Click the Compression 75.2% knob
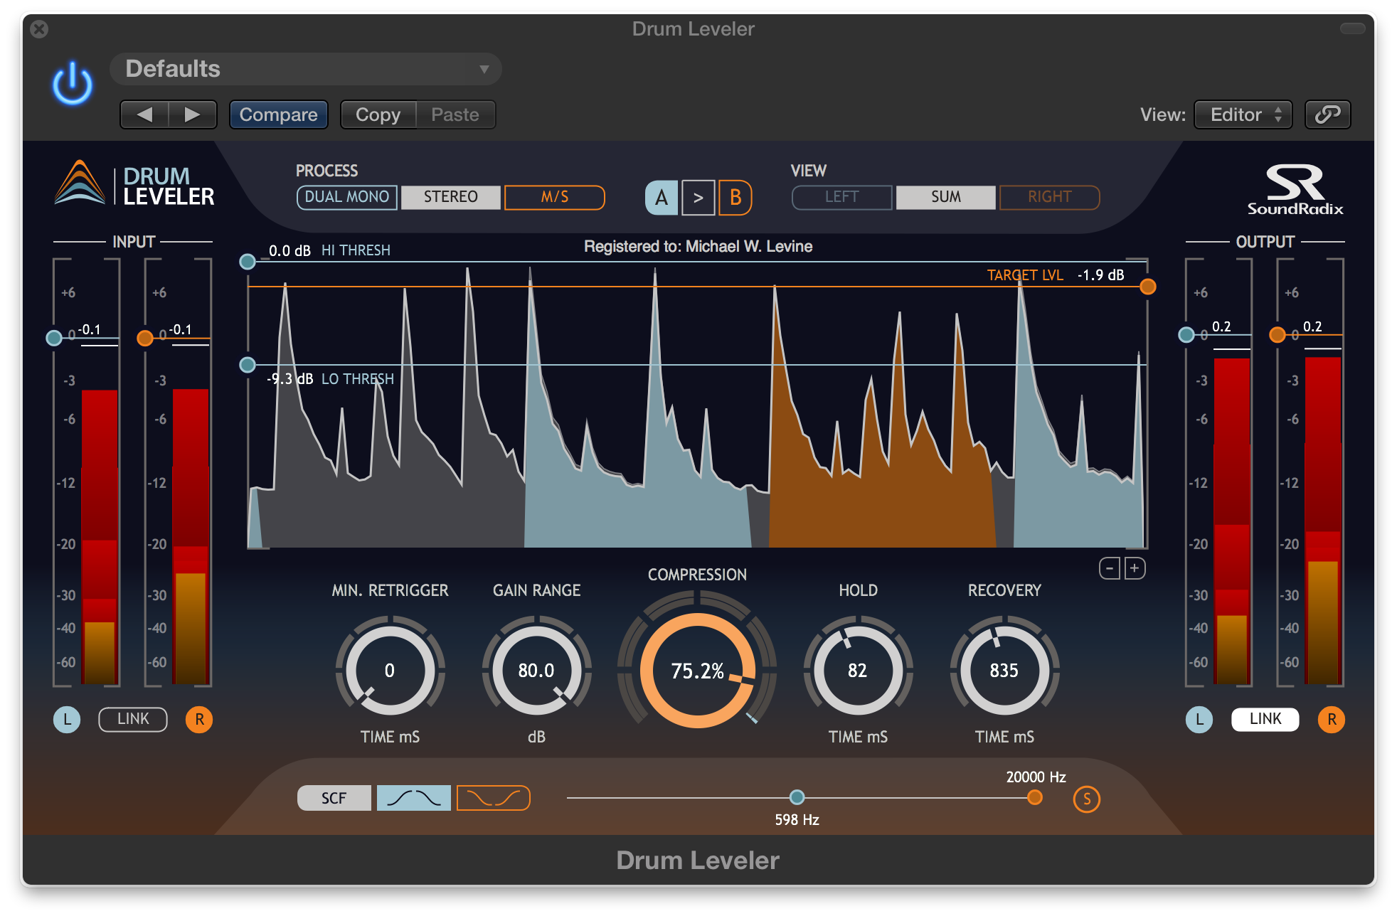This screenshot has width=1397, height=916. tap(697, 671)
